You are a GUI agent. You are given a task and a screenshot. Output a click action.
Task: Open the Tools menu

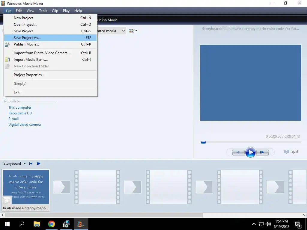(x=43, y=11)
